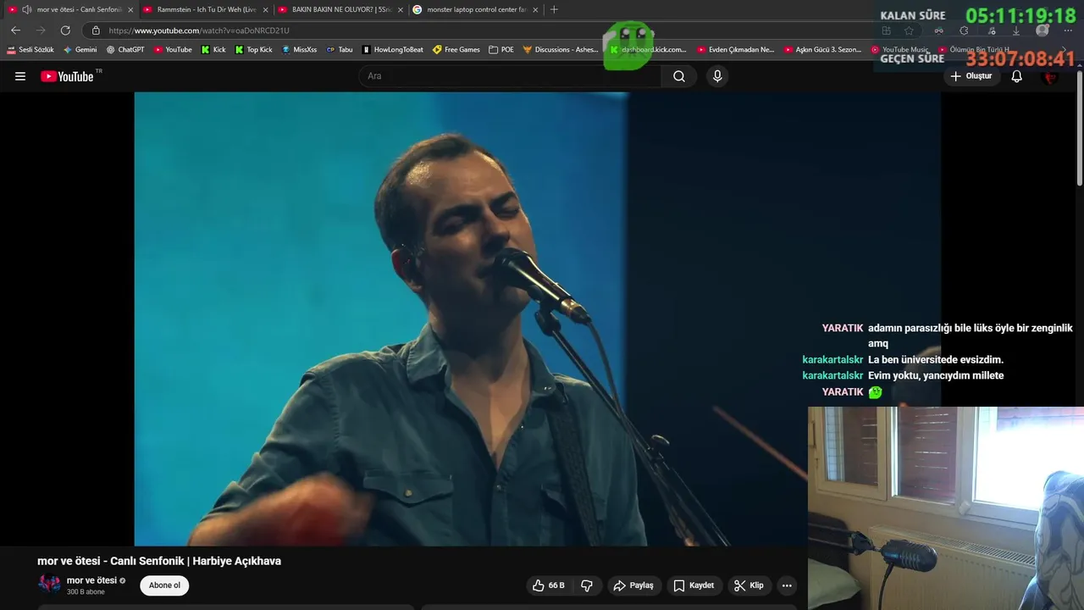This screenshot has width=1084, height=610.
Task: Open the HowLongToBeat bookmark
Action: tap(393, 50)
